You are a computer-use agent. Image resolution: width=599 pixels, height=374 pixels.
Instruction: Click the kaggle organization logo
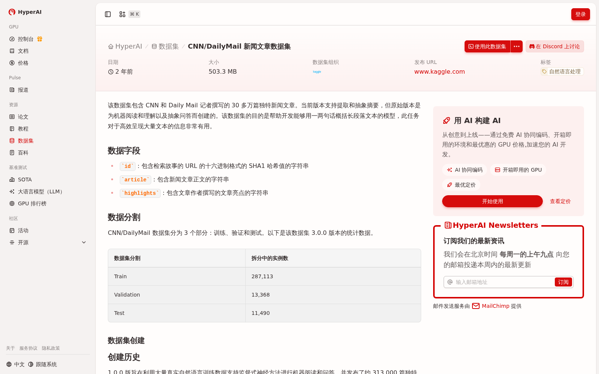click(x=317, y=71)
